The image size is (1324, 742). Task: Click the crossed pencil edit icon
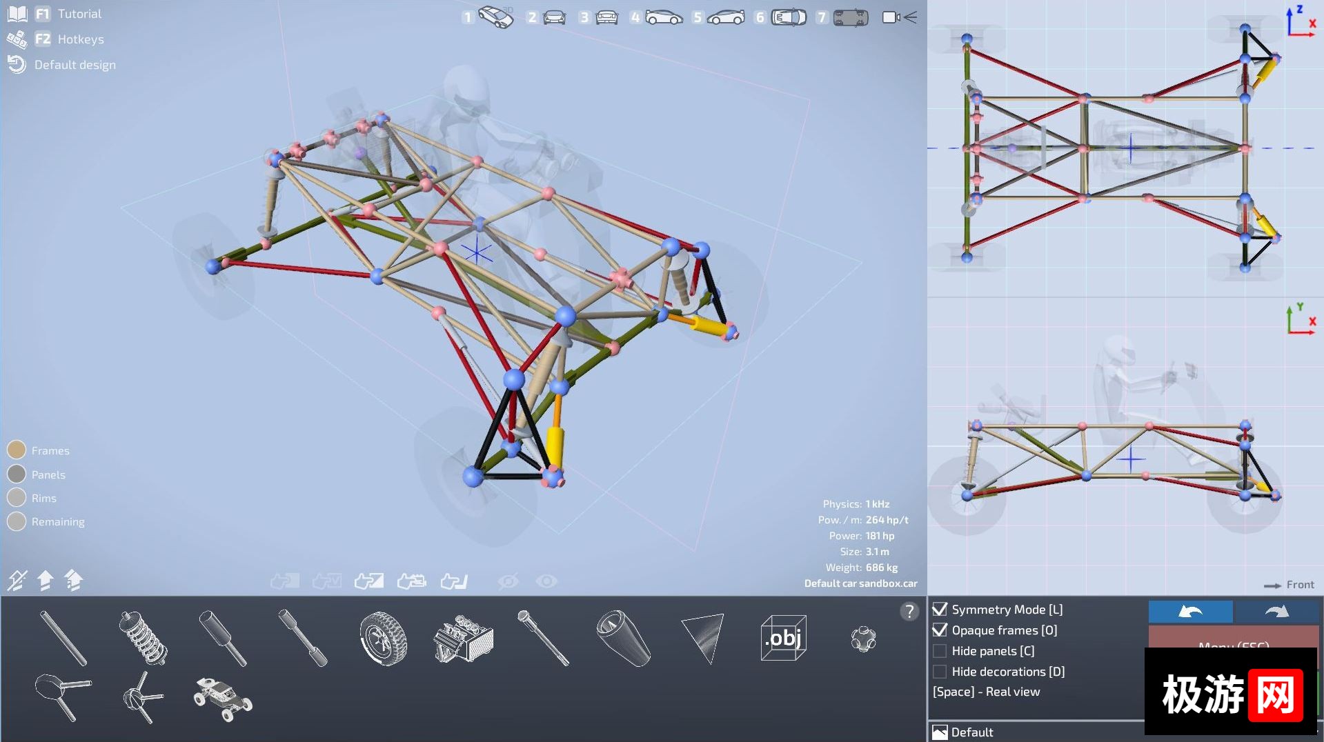(x=17, y=581)
